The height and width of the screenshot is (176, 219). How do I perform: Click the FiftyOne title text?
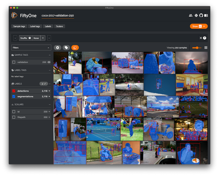point(28,15)
